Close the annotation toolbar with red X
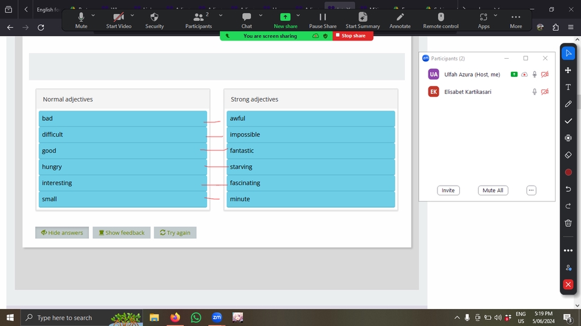The image size is (581, 326). tap(568, 284)
